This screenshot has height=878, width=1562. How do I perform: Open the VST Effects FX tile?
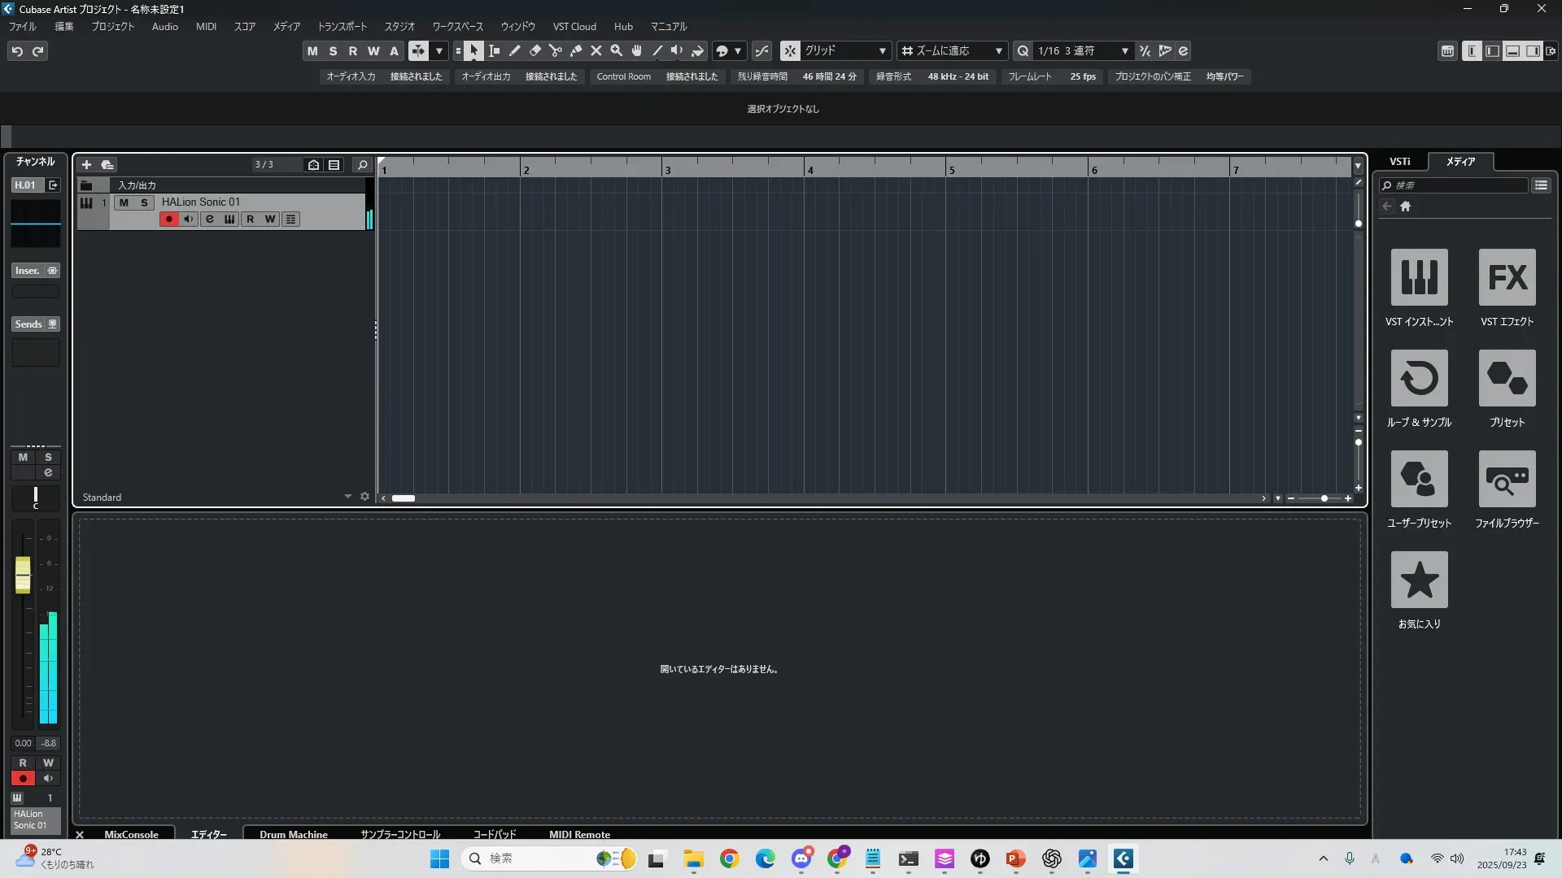point(1507,277)
